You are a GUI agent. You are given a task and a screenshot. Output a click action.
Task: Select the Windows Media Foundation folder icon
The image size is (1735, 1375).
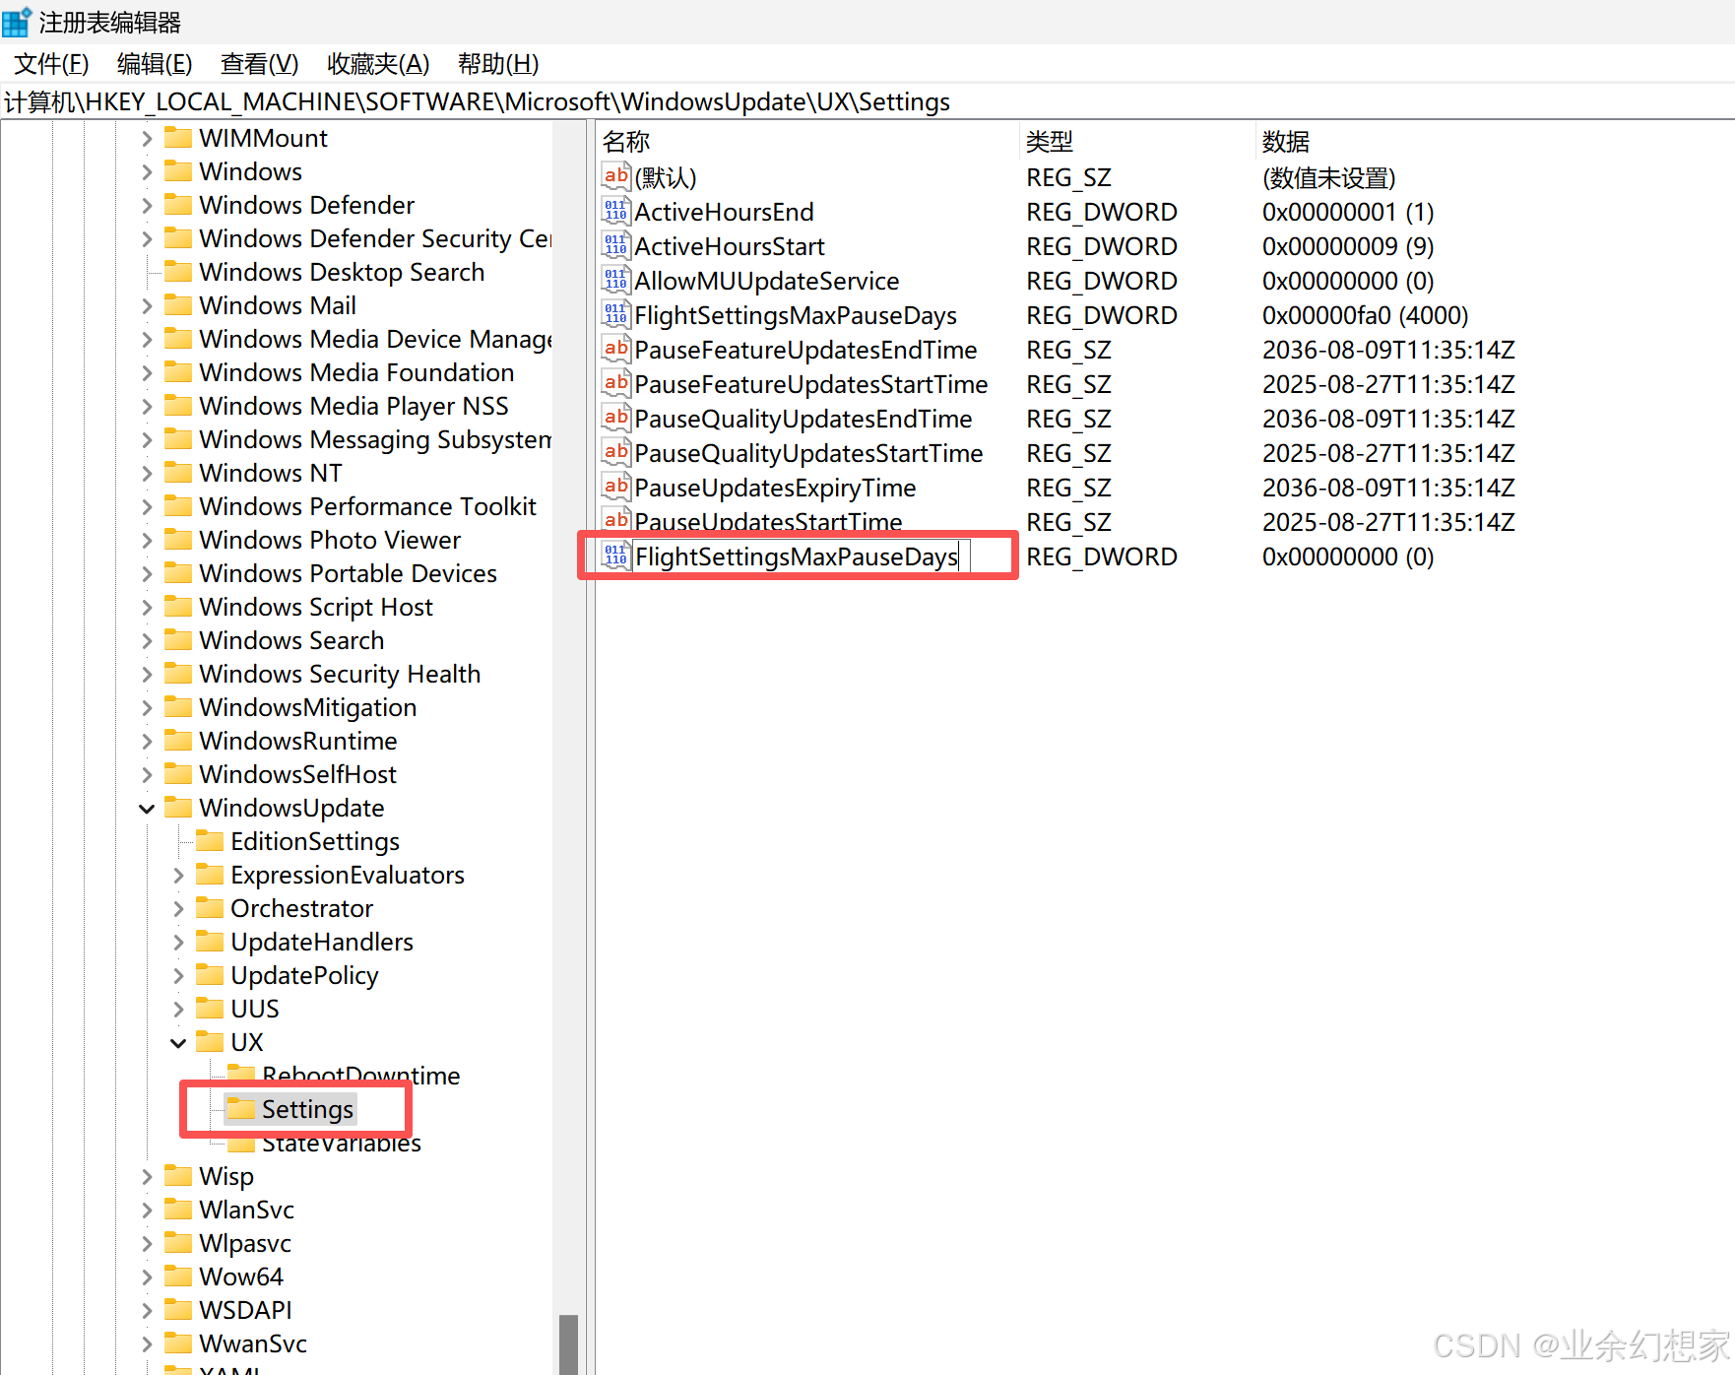point(178,371)
